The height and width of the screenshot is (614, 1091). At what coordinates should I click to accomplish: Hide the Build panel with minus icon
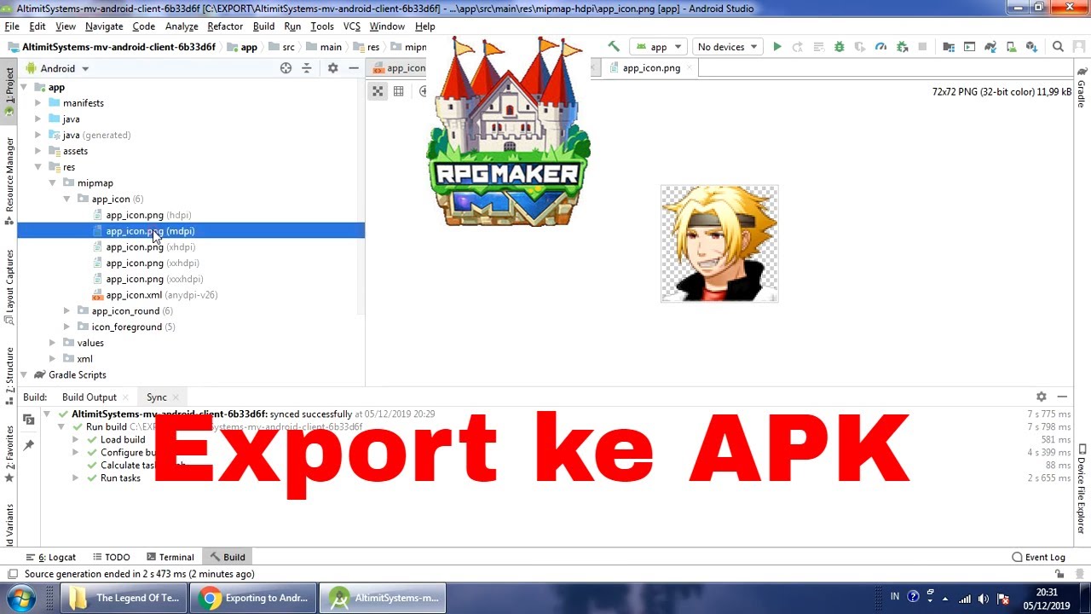coord(1062,397)
